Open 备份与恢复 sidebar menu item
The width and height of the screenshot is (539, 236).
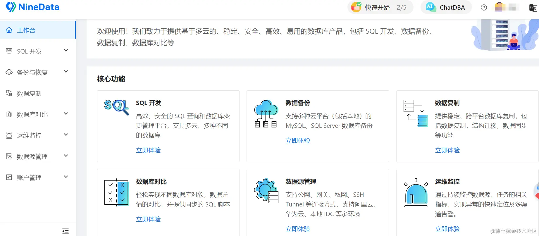[38, 72]
